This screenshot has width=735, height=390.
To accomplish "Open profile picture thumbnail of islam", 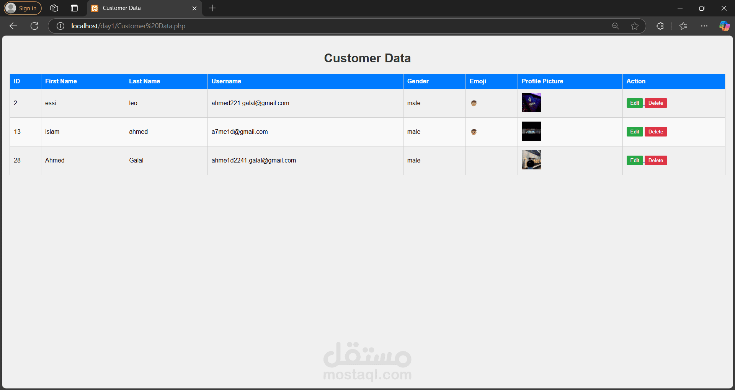I will point(531,131).
